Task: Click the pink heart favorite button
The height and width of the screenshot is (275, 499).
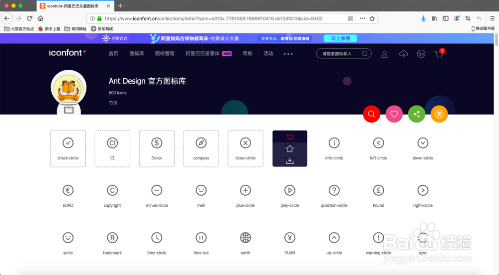Action: [x=394, y=114]
